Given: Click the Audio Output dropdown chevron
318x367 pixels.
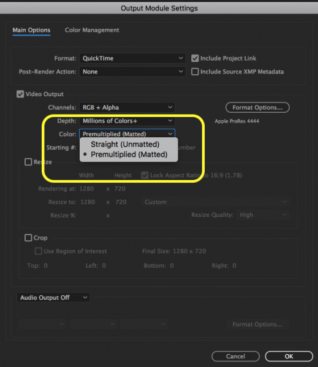Looking at the screenshot, I should pos(85,298).
